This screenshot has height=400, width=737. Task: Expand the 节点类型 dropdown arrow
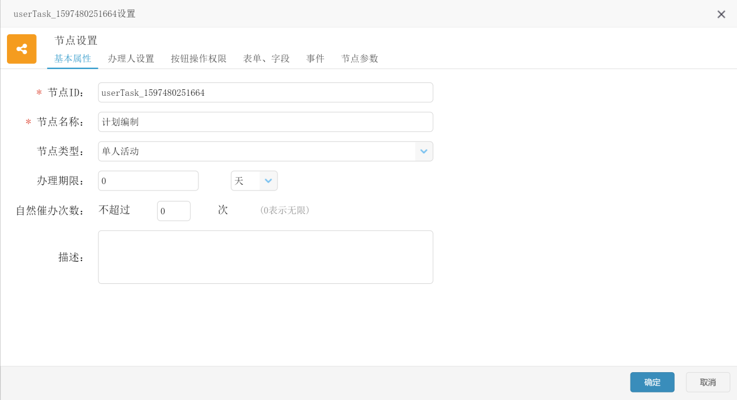point(424,152)
